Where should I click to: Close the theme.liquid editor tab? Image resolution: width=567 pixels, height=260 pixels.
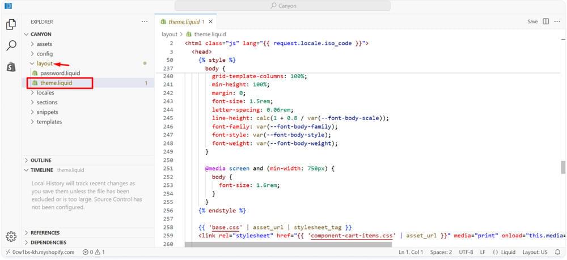point(210,22)
